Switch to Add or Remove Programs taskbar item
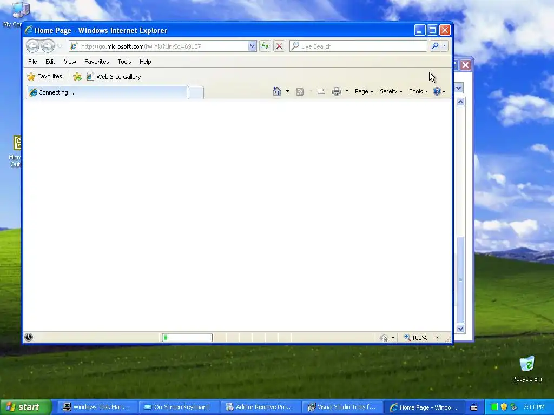This screenshot has width=554, height=415. click(260, 407)
